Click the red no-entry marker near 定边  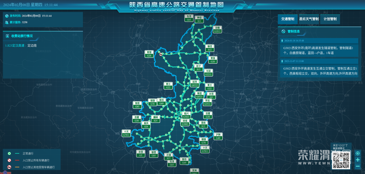(161, 54)
